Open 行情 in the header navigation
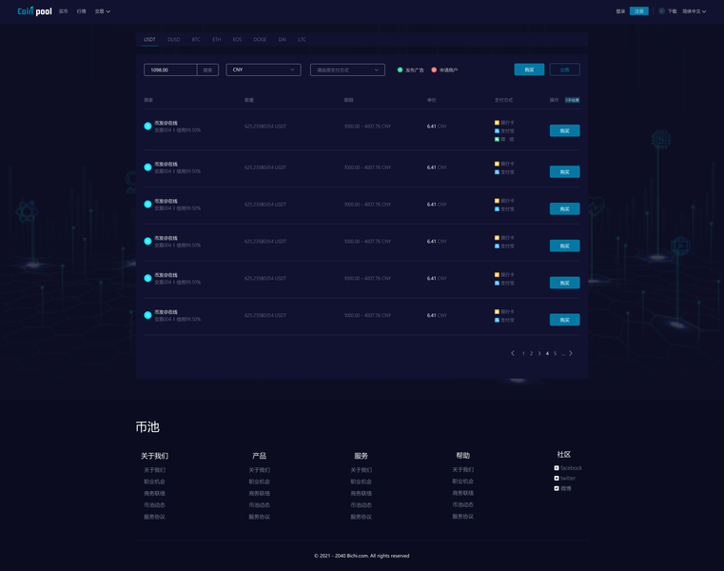This screenshot has height=571, width=724. coord(81,11)
